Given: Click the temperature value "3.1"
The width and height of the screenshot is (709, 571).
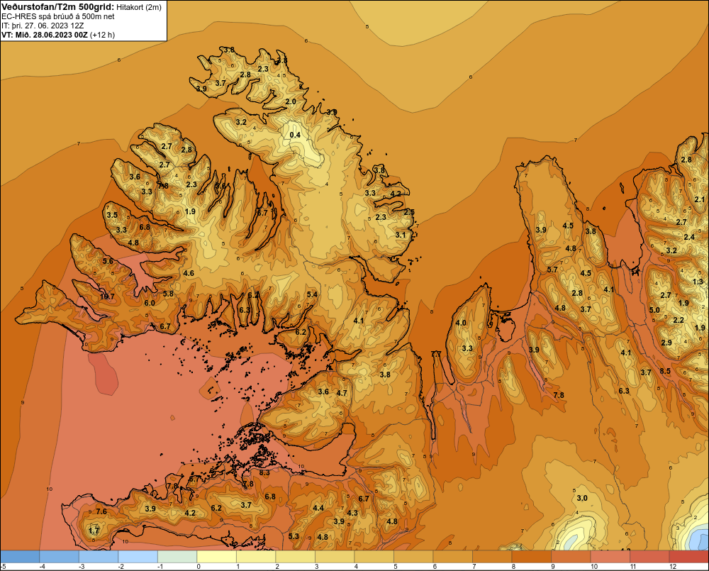Looking at the screenshot, I should [x=401, y=235].
